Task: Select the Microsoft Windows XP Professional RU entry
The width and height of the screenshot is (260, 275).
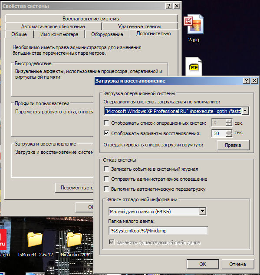Action: pos(173,111)
